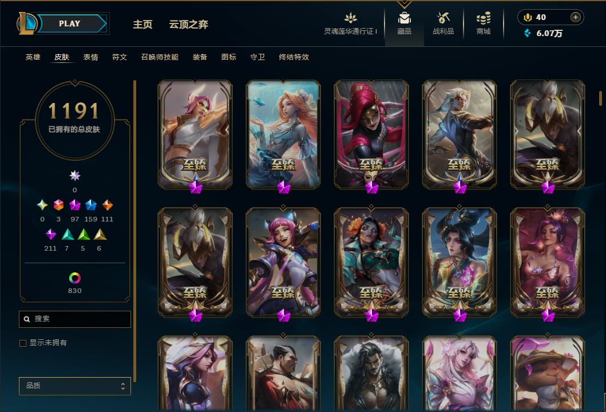Screen dimensions: 606x412
Task: Click the 灵魂莲华通行证 lotus pass icon
Action: [351, 18]
